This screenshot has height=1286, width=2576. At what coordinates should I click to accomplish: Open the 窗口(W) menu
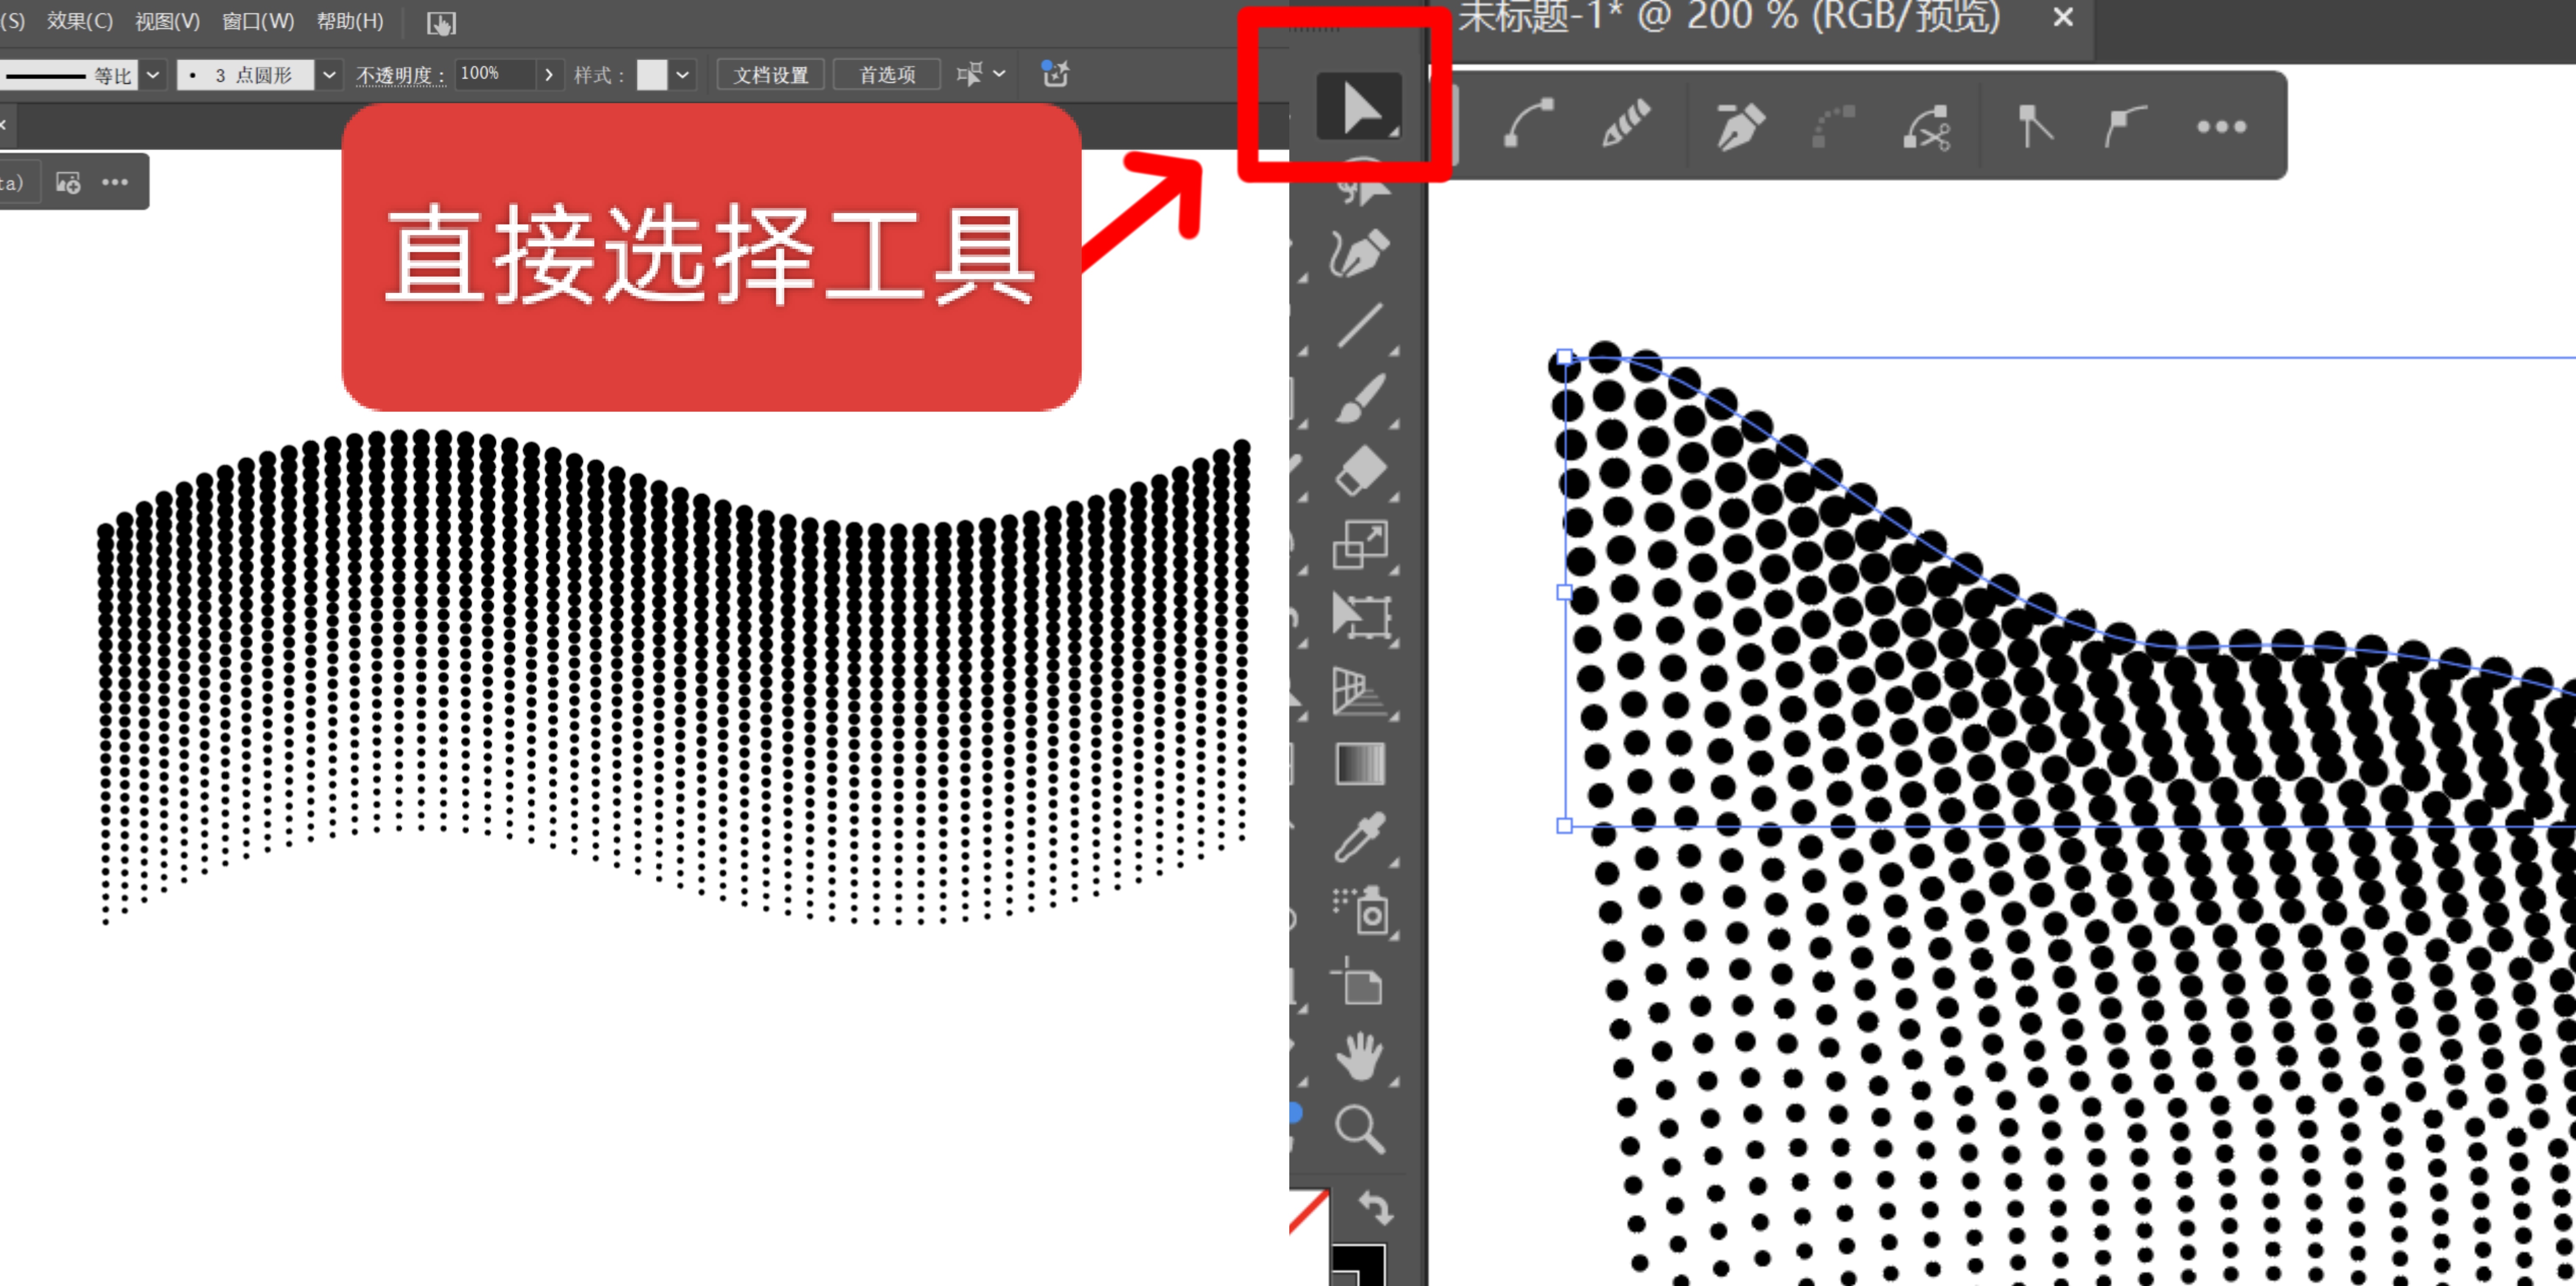pos(258,21)
